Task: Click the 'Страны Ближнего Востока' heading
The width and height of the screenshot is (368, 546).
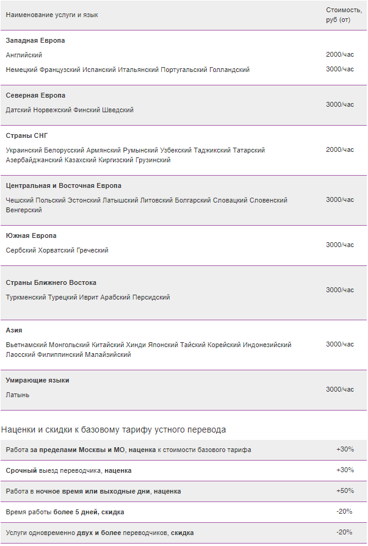Action: (51, 282)
